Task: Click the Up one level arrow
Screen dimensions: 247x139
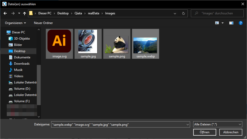Action: click(x=25, y=13)
